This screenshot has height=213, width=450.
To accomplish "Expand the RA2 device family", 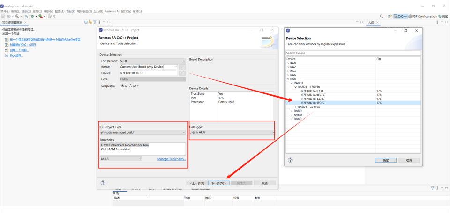I will coord(288,67).
